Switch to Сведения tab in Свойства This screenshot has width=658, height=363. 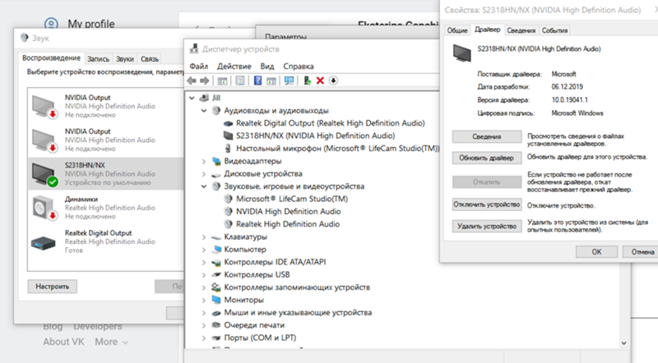[521, 30]
